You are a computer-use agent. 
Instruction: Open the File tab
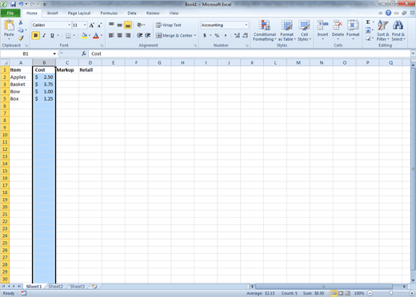click(x=10, y=13)
